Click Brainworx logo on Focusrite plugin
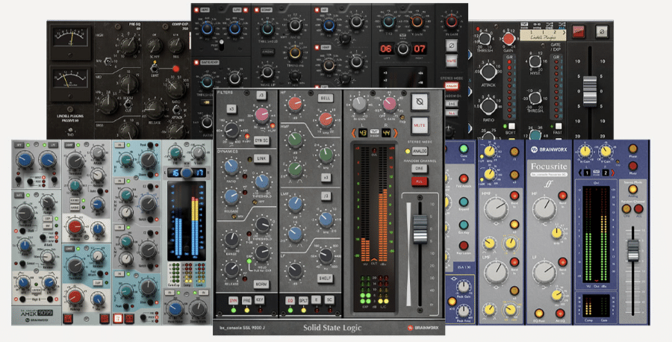This screenshot has width=672, height=342. click(550, 150)
